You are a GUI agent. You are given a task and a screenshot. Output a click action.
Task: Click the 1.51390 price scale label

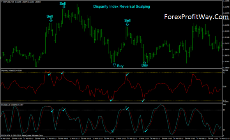coord(226,25)
